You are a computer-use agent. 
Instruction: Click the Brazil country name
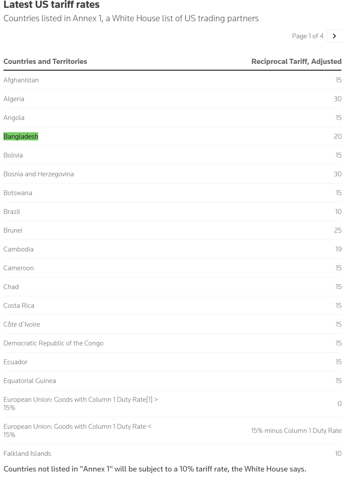(12, 212)
